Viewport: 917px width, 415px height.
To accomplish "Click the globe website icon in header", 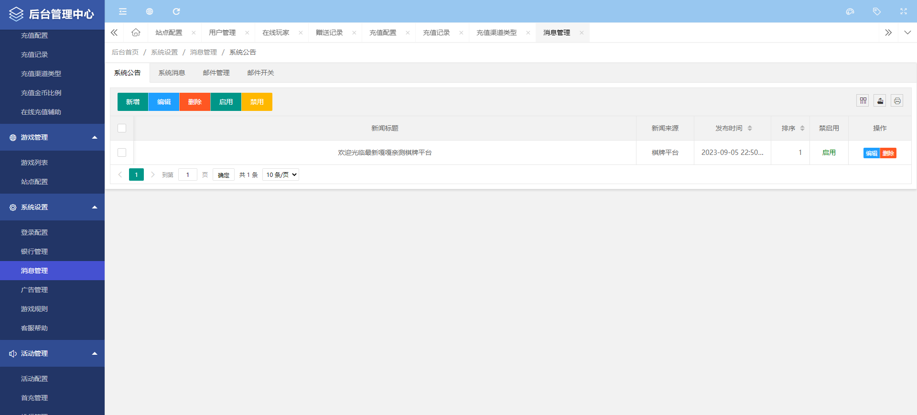I will [150, 11].
